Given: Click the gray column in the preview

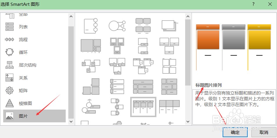Looking at the screenshot, I should tap(233, 47).
